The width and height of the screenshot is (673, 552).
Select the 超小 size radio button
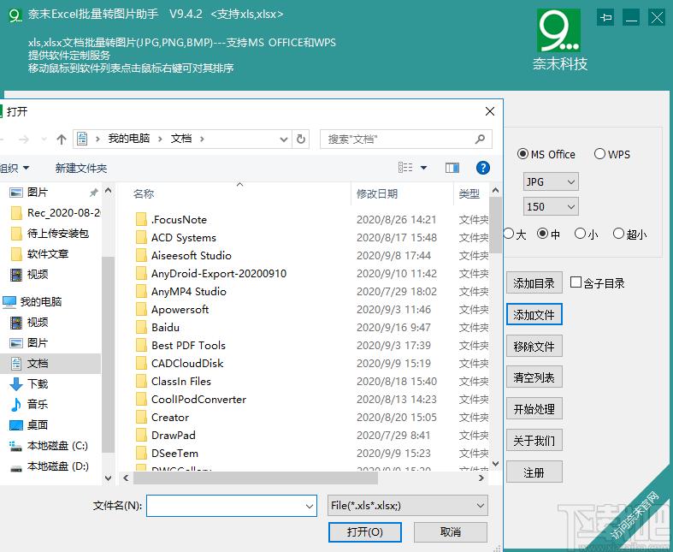[618, 234]
